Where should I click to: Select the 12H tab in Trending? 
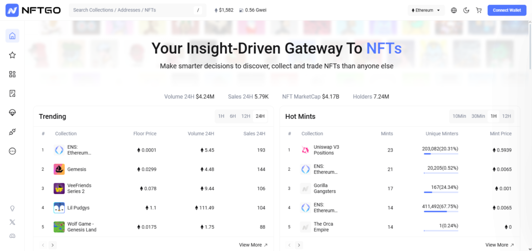(x=246, y=116)
